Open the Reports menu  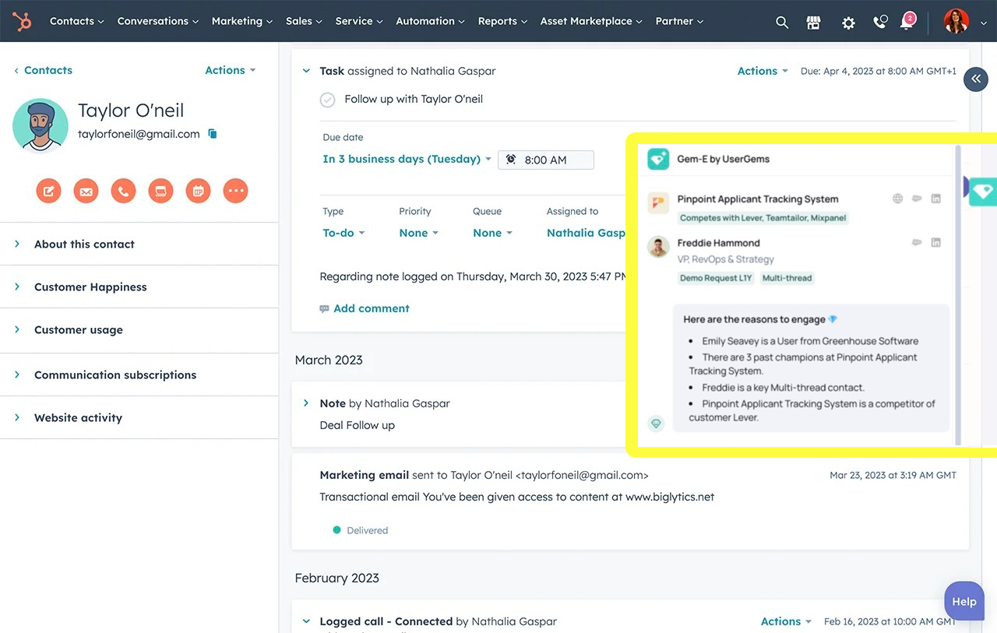(x=502, y=21)
